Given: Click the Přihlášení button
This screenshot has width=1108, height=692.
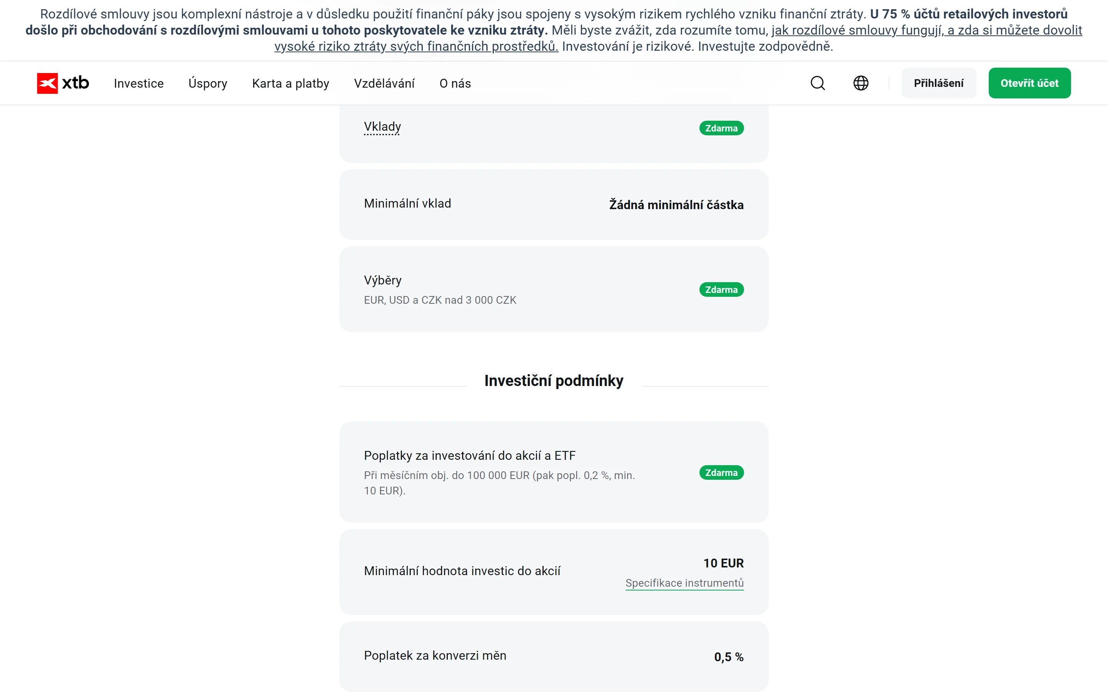Looking at the screenshot, I should (939, 83).
